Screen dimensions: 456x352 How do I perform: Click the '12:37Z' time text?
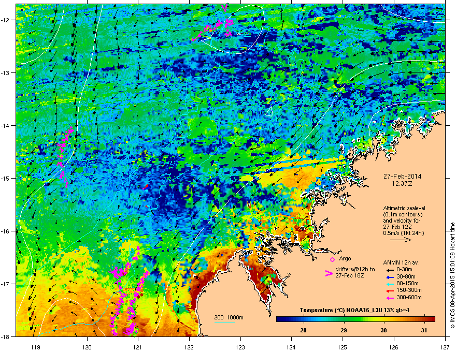tap(402, 184)
